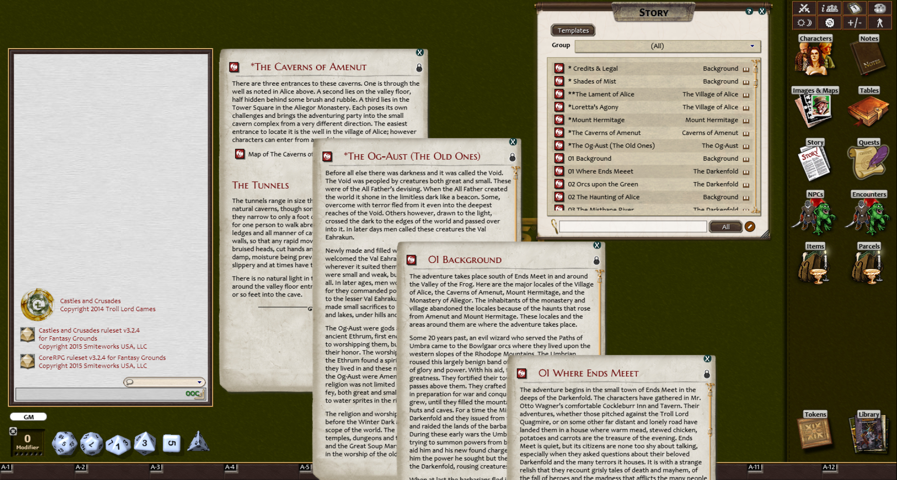Toggle the lock on 01 Where Ends Meeet
Image resolution: width=897 pixels, height=480 pixels.
pyautogui.click(x=707, y=374)
